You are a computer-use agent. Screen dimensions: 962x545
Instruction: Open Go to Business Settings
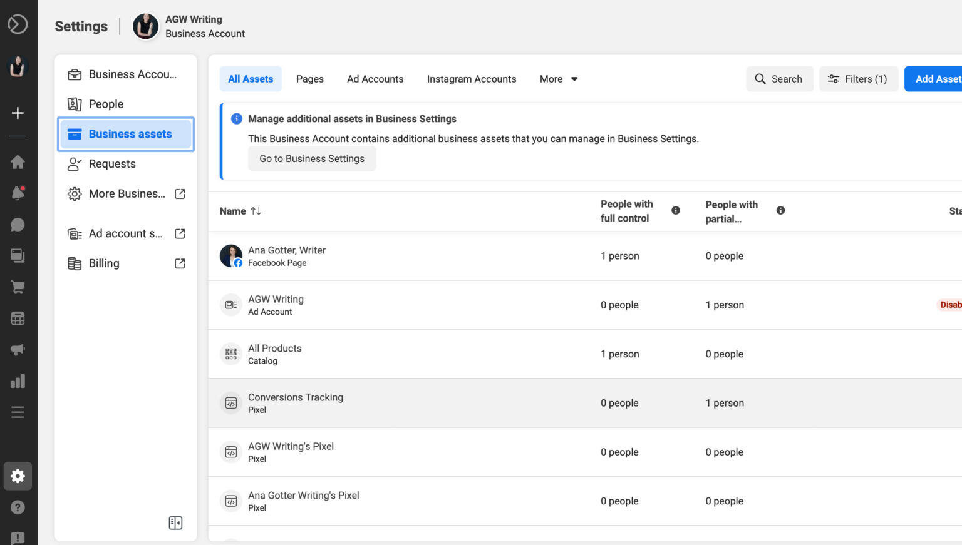pyautogui.click(x=311, y=158)
